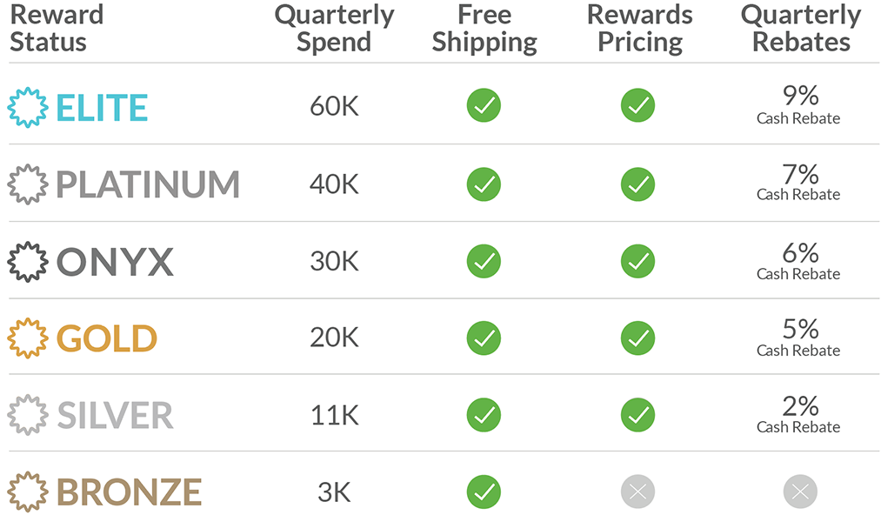Image resolution: width=881 pixels, height=515 pixels.
Task: Click the Platinum starburst badge icon
Action: 28,184
